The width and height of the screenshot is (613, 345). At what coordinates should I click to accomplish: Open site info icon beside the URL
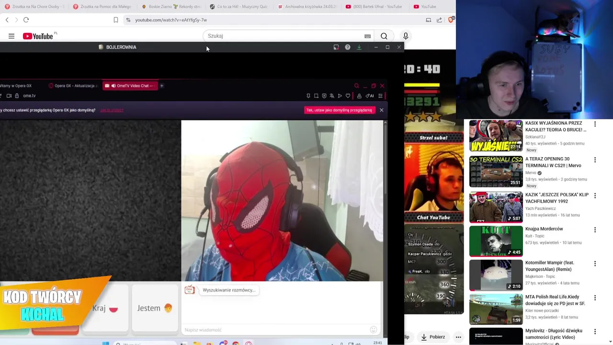tap(128, 20)
